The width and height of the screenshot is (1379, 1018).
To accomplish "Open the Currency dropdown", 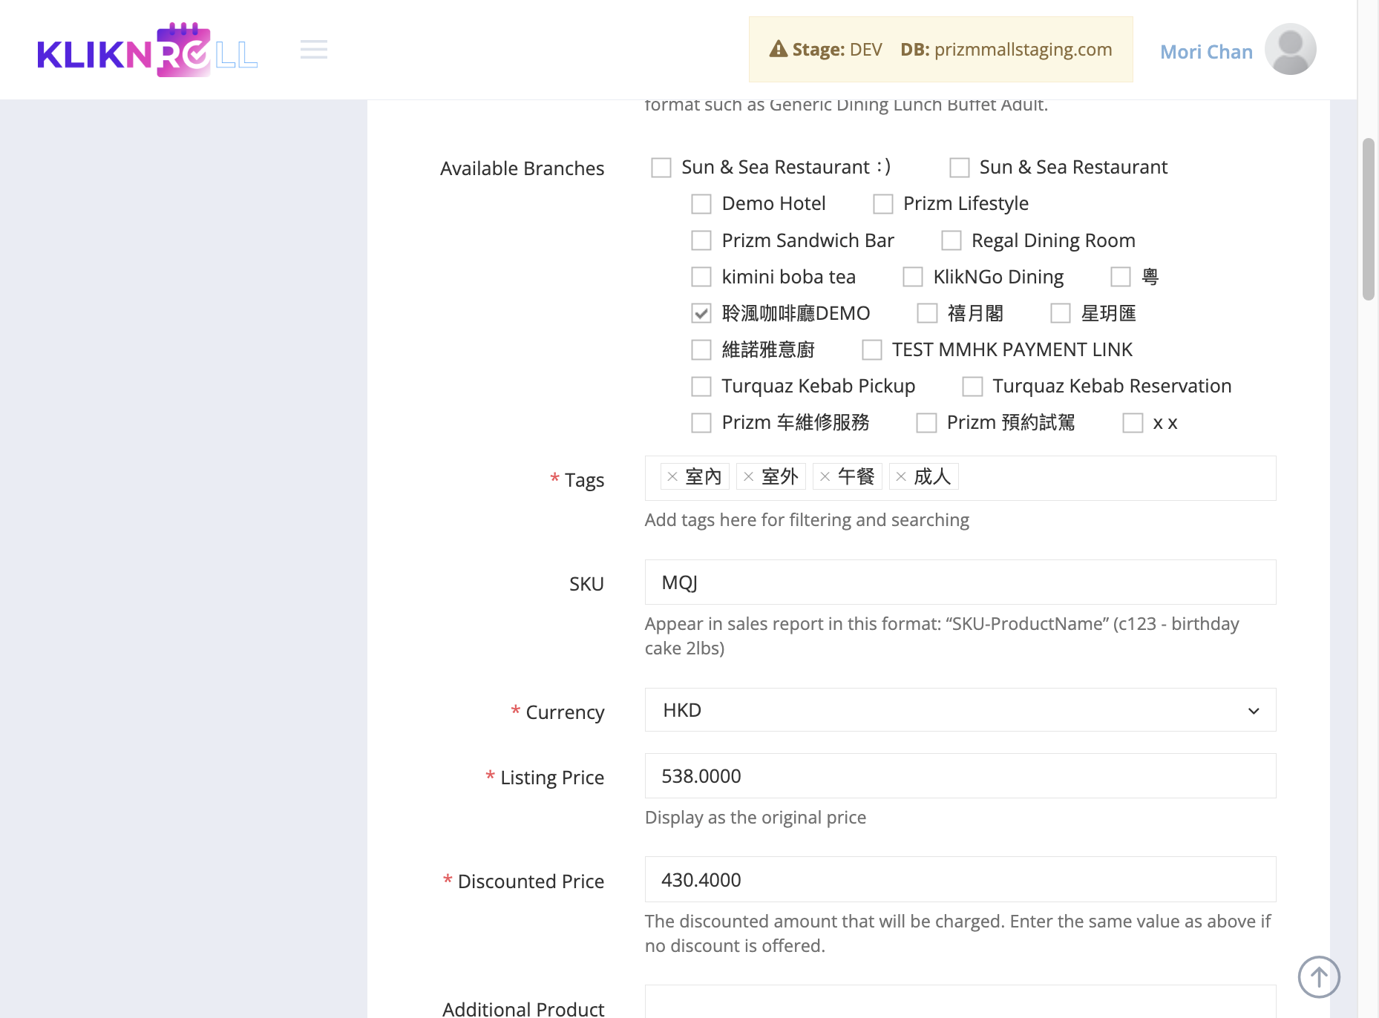I will coord(960,710).
